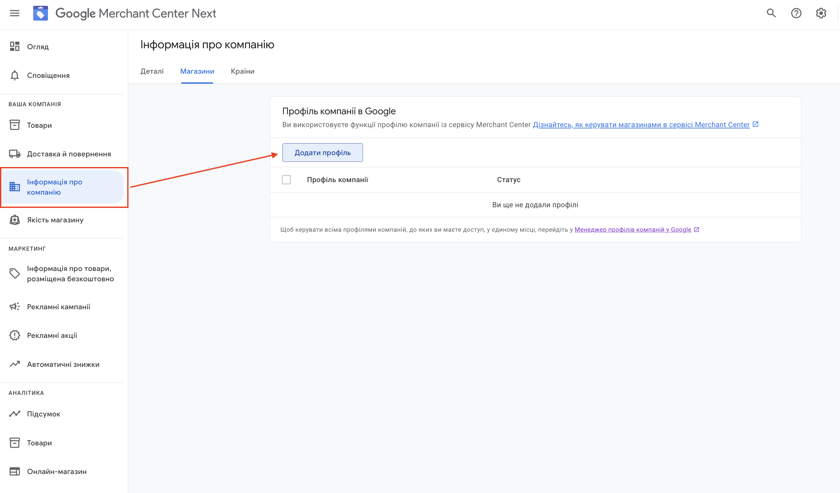Switch to the Деталі tab

[152, 71]
